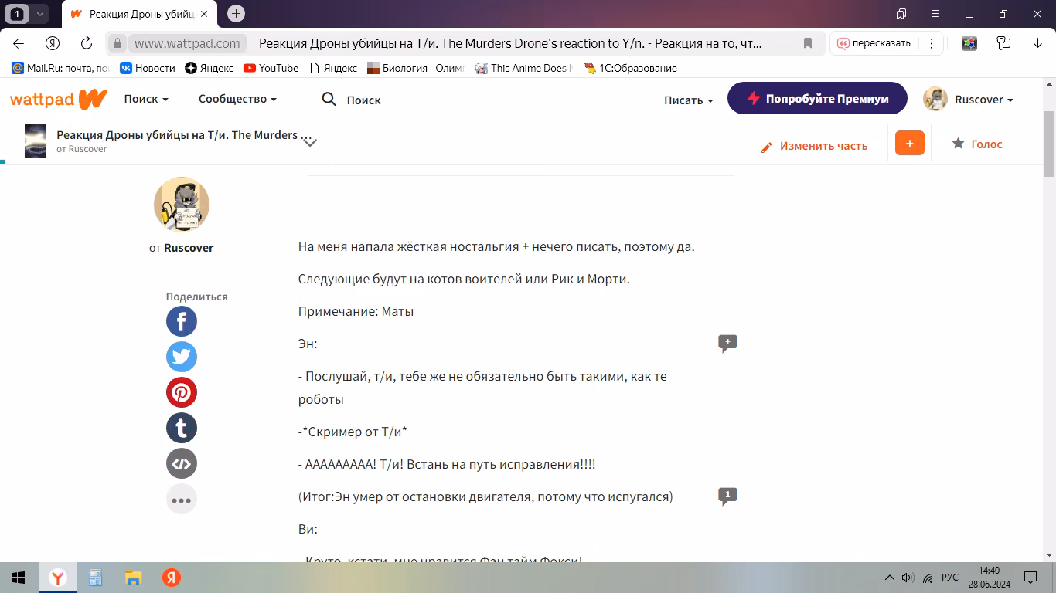This screenshot has width=1056, height=593.
Task: Open Писать dropdown menu
Action: coord(688,100)
